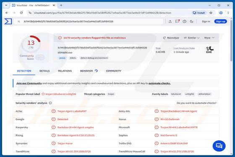Viewport: 235px width, 157px height.
Task: Switch to the BEHAVIOR tab
Action: coord(89,71)
